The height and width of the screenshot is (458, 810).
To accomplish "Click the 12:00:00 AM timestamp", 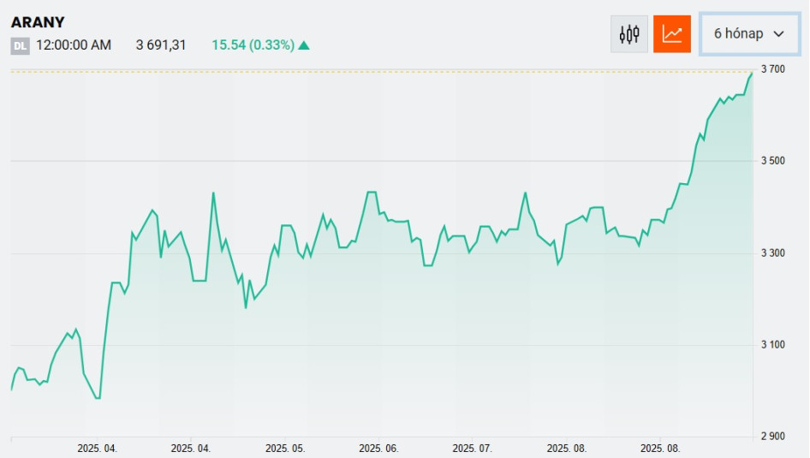I will click(74, 45).
